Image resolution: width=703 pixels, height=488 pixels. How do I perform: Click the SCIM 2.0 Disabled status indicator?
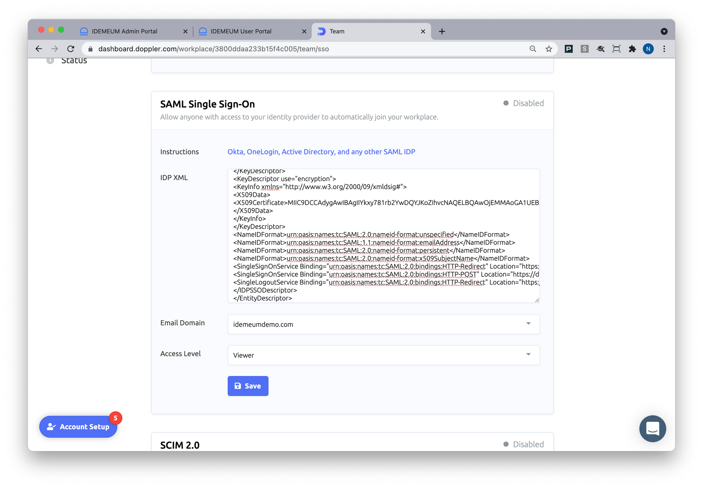click(523, 444)
